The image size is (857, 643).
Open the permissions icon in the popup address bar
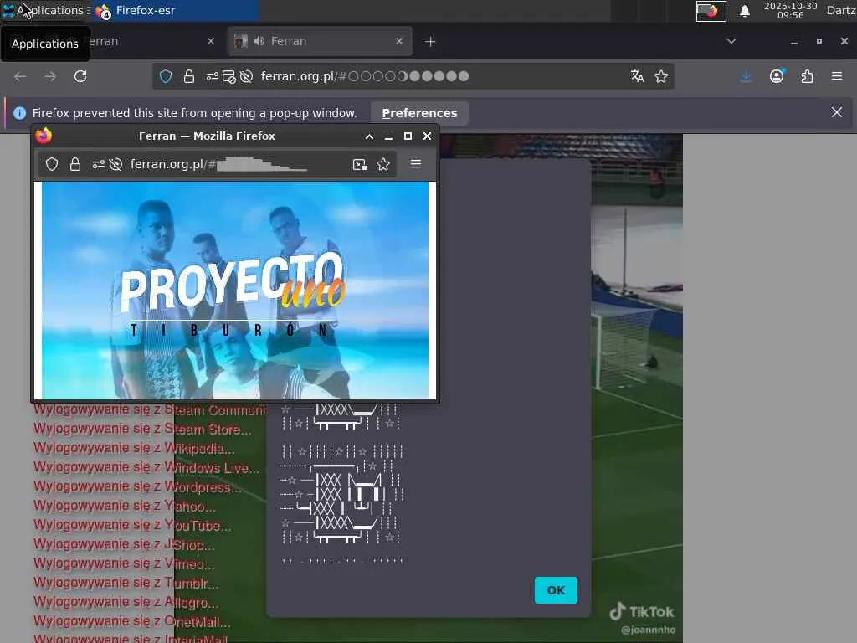[99, 164]
